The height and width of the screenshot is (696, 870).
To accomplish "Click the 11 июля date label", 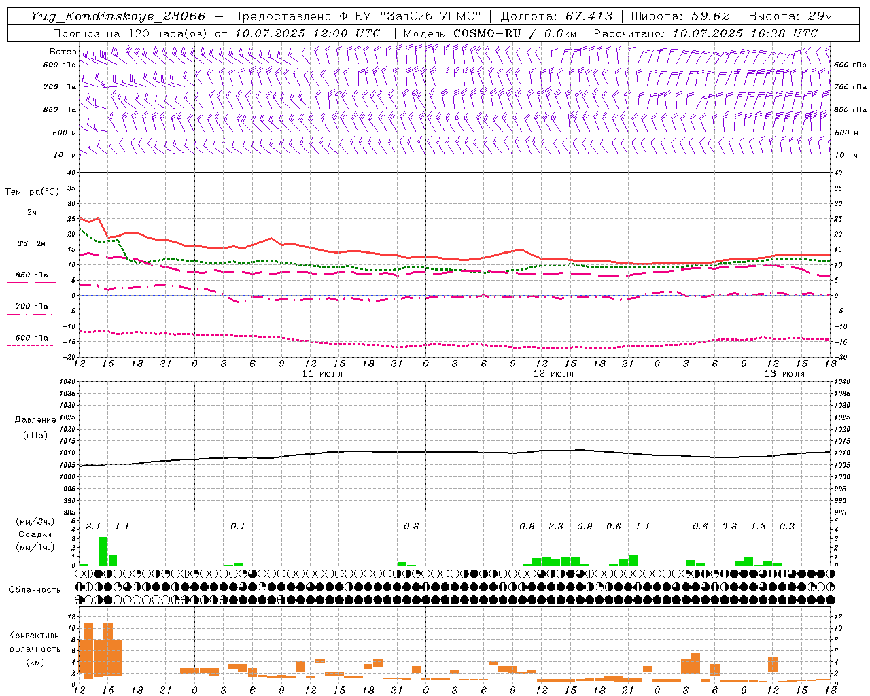I will pos(323,374).
